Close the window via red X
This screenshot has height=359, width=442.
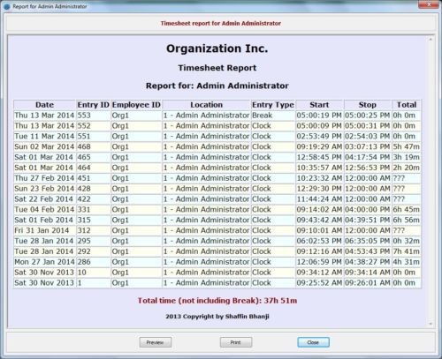[429, 4]
